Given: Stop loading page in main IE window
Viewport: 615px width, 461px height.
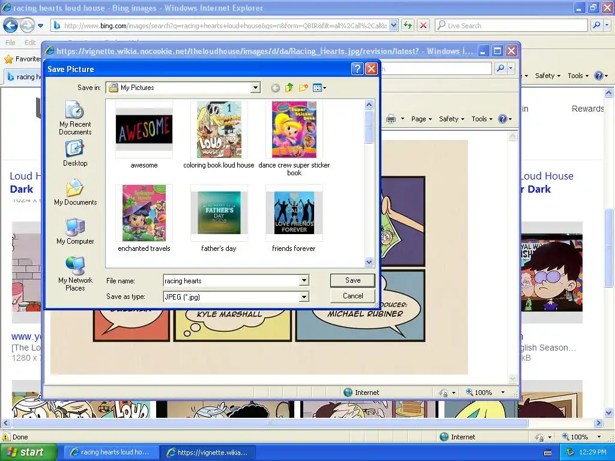Looking at the screenshot, I should pos(423,25).
